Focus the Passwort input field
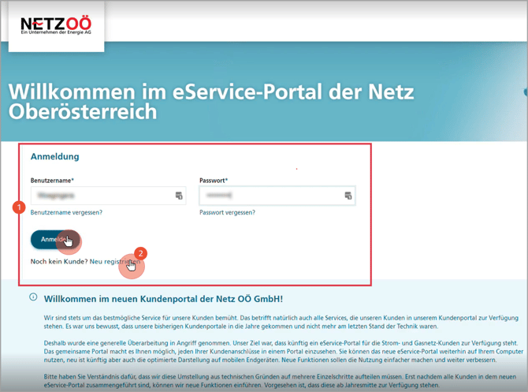 [268, 196]
